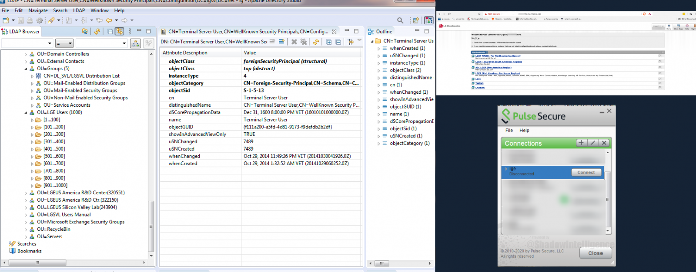
Task: Expand the OU=Domain Controllers node
Action: (x=26, y=54)
